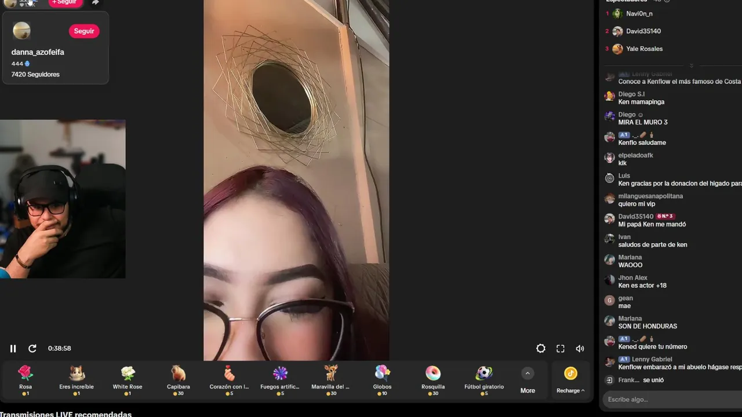Viewport: 742px width, 417px height.
Task: Open stream quality settings gear
Action: pos(541,348)
